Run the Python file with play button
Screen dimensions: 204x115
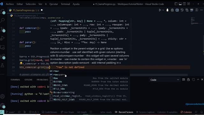pyautogui.click(x=160, y=10)
